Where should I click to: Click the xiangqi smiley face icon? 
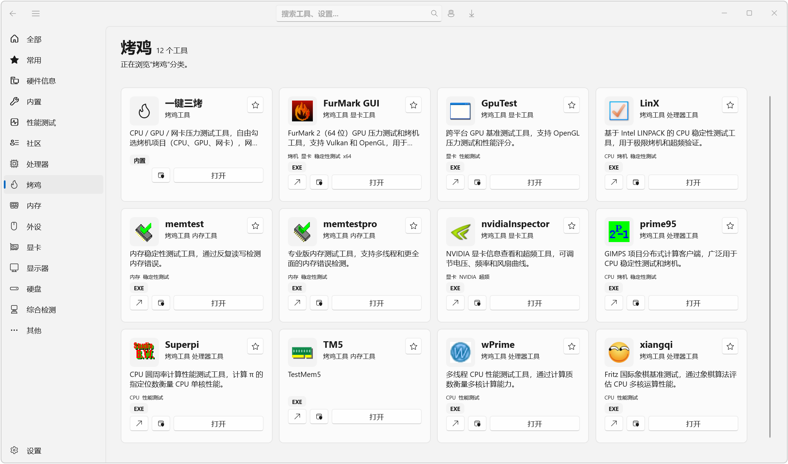[619, 352]
